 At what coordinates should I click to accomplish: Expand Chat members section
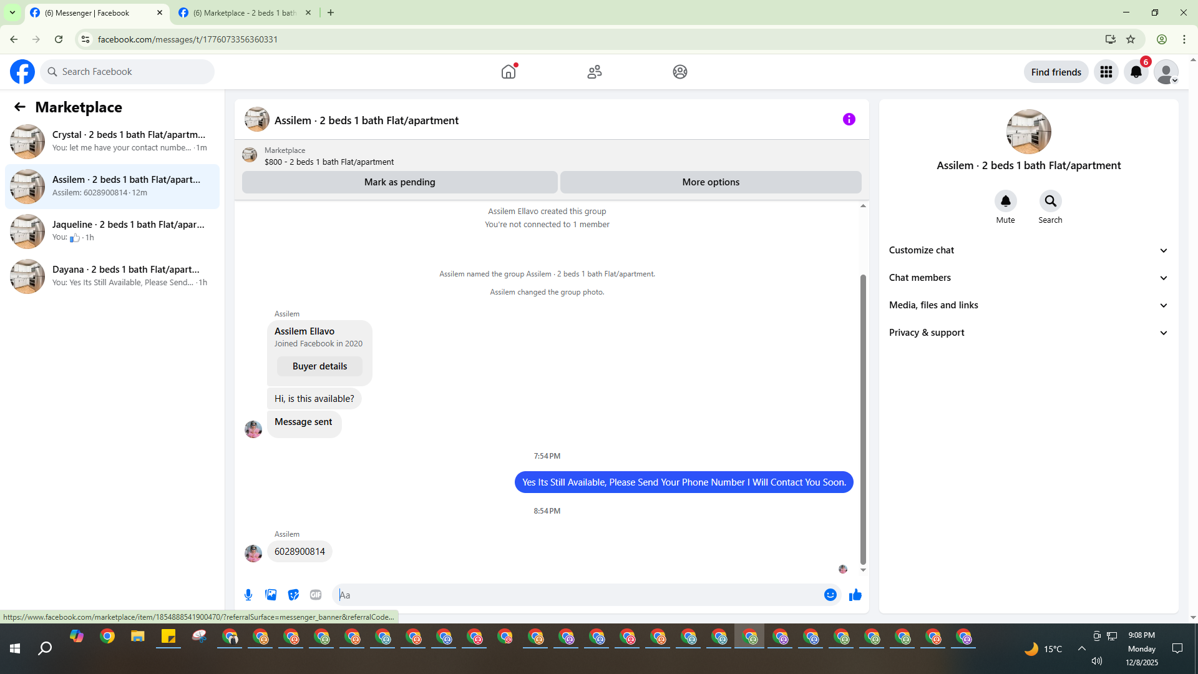pyautogui.click(x=1028, y=278)
